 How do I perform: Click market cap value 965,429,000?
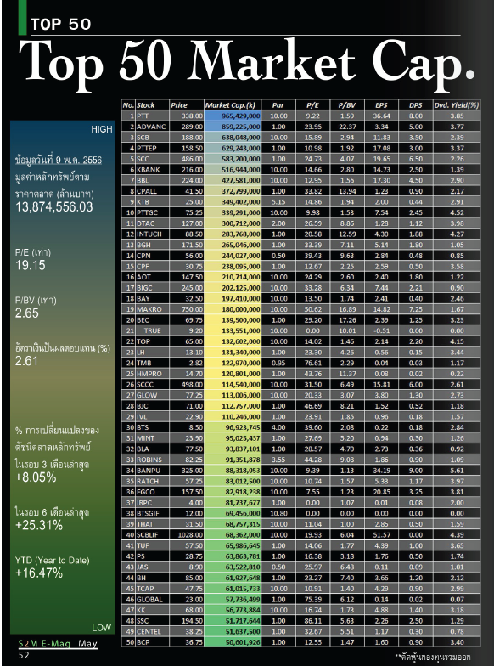tap(233, 116)
